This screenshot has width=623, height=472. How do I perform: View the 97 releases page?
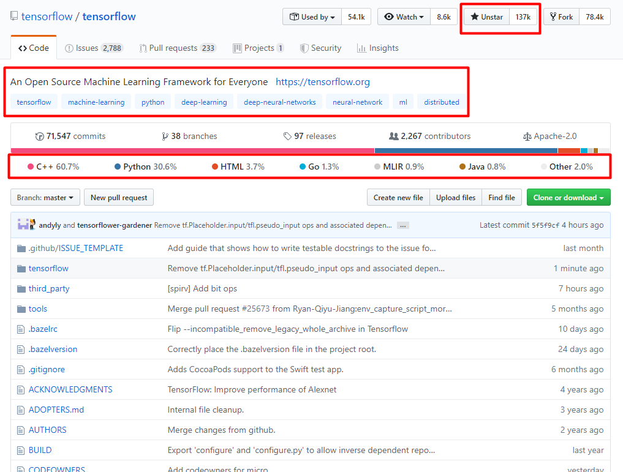tap(309, 136)
